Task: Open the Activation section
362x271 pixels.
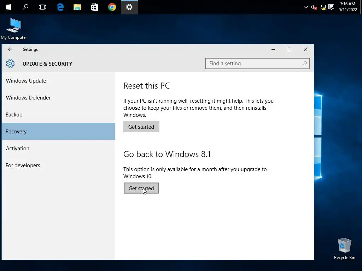Action: (x=58, y=149)
